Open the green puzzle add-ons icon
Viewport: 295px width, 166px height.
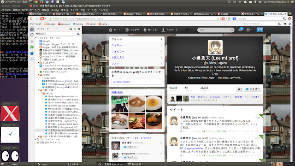pos(32,47)
